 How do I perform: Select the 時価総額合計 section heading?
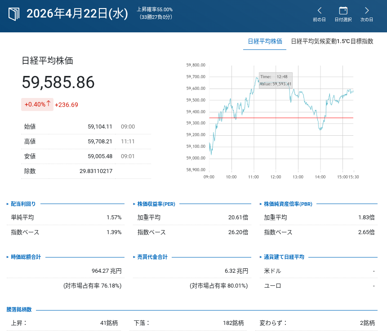click(26, 257)
